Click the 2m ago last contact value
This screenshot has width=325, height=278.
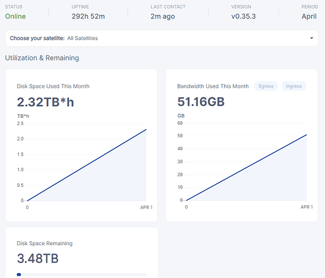pos(163,16)
